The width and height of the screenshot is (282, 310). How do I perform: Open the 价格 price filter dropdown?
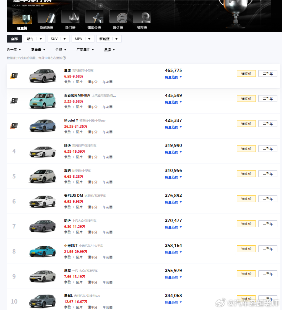(61, 50)
